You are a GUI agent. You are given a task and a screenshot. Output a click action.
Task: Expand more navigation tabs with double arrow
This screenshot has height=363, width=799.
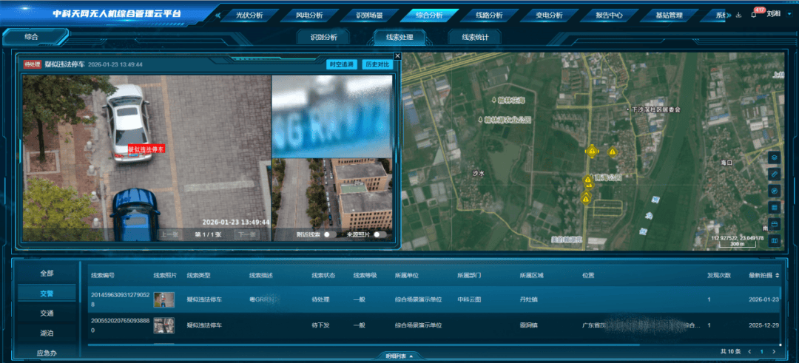pos(217,15)
